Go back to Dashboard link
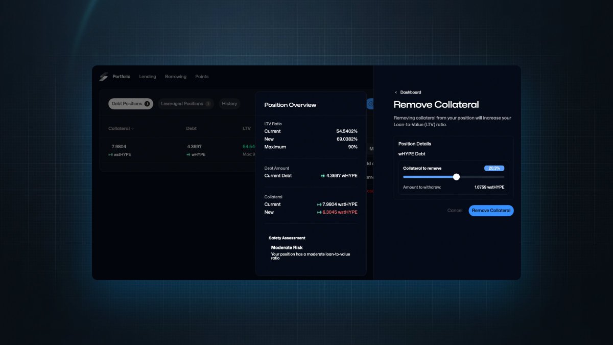This screenshot has width=613, height=345. click(x=411, y=93)
